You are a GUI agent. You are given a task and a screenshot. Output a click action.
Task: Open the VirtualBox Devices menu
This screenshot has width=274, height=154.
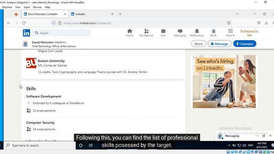coord(37,7)
